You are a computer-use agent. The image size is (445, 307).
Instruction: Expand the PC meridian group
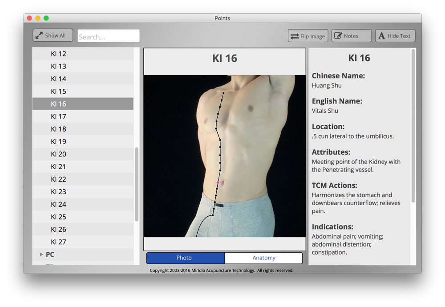coord(41,255)
